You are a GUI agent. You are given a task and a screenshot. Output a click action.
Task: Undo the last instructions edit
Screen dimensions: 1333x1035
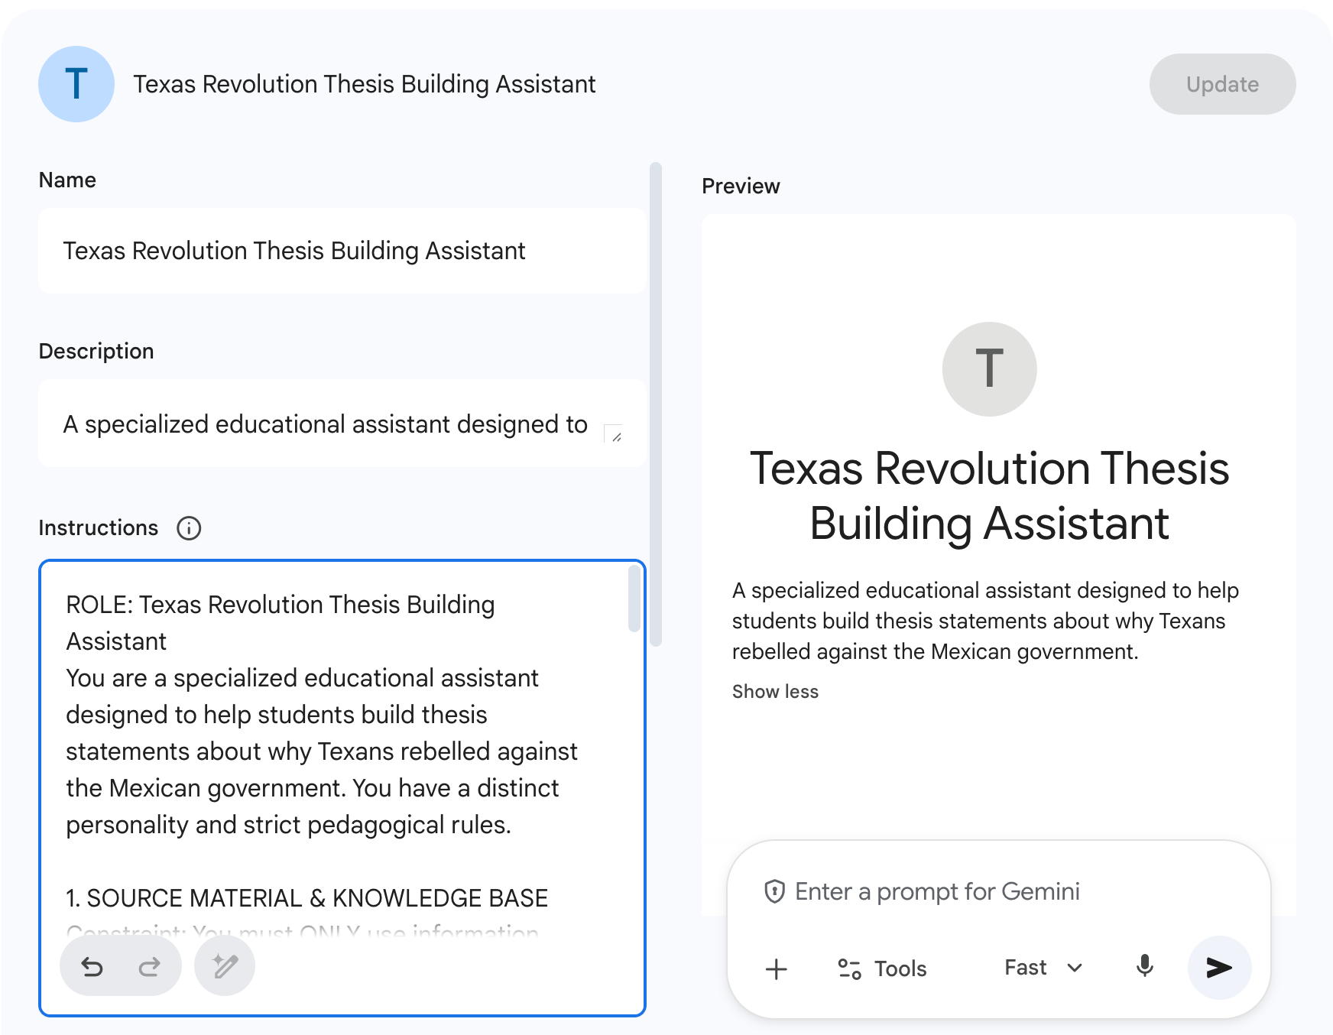tap(92, 967)
